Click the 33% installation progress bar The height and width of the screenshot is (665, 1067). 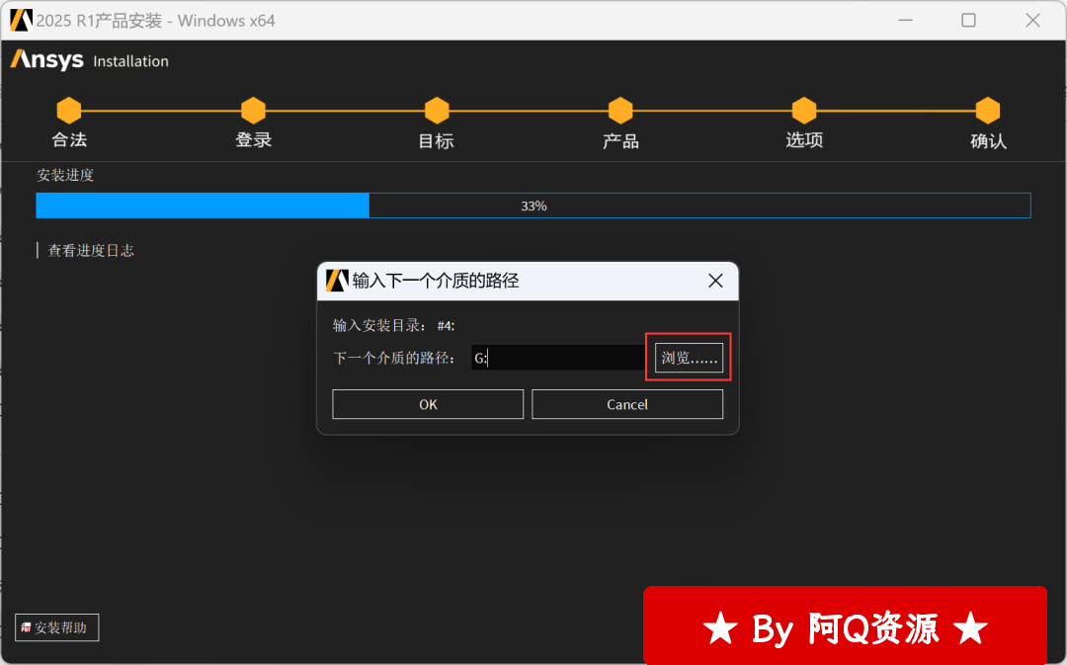coord(533,206)
